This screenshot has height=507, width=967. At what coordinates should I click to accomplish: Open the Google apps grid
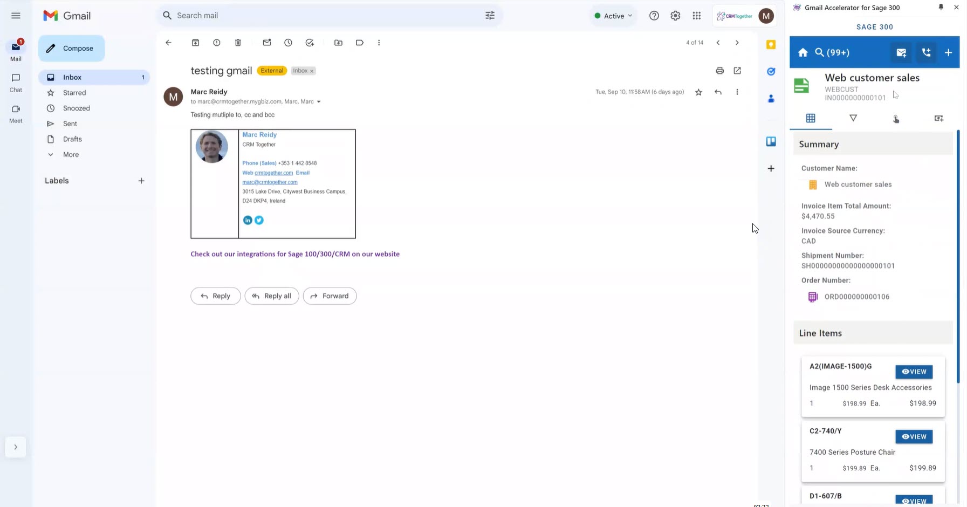point(697,16)
